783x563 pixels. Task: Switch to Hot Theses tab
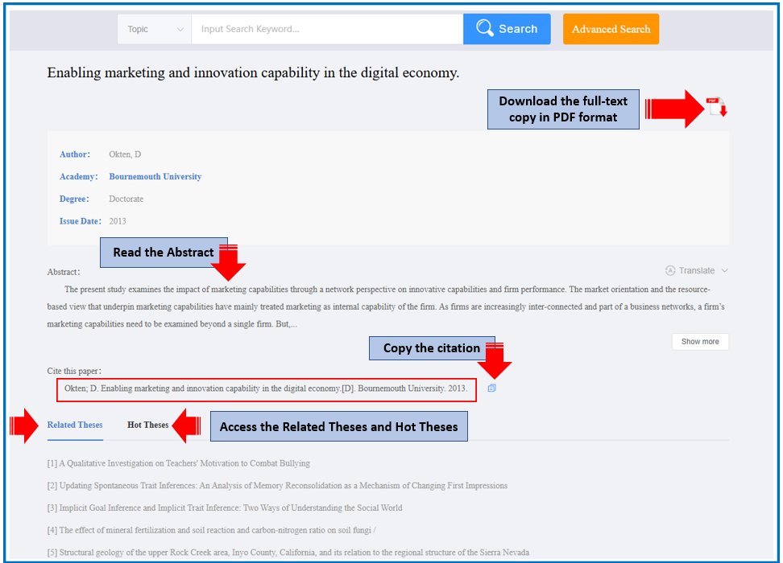pyautogui.click(x=147, y=425)
